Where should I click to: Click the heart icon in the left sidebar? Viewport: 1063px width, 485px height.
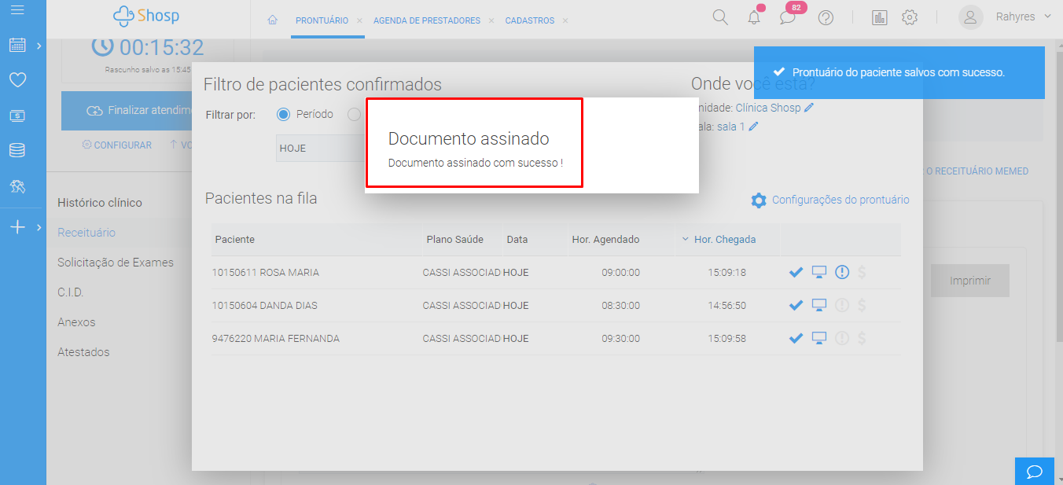click(x=17, y=79)
